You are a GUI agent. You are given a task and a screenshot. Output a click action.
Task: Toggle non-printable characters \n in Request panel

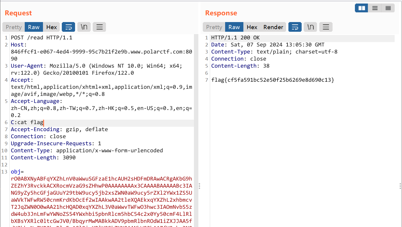(84, 27)
